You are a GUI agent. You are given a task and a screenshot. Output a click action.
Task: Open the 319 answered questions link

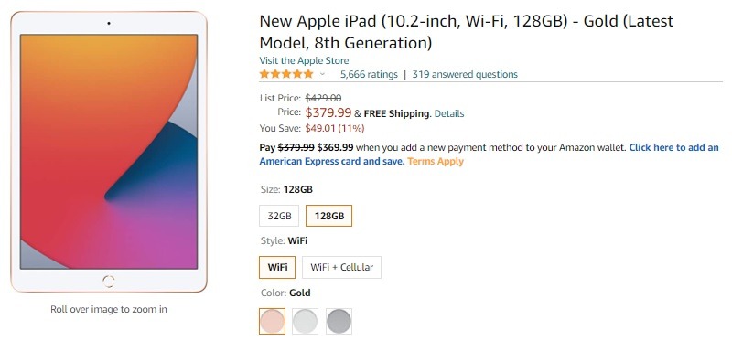(465, 74)
